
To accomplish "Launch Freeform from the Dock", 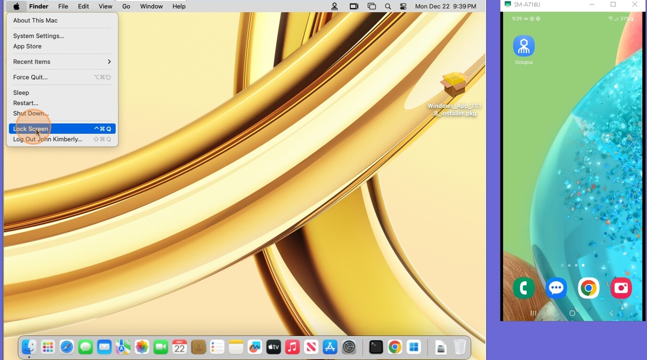I will click(255, 347).
